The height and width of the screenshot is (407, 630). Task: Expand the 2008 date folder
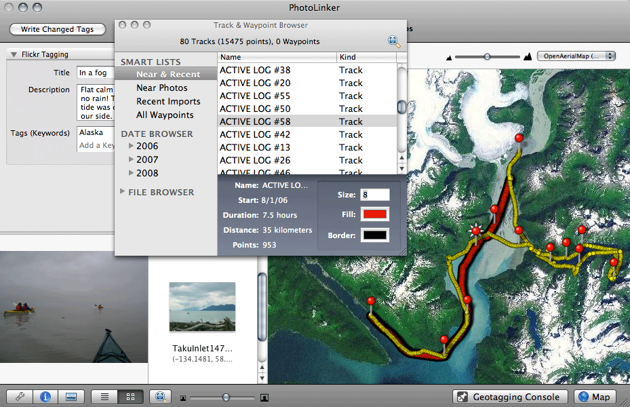coord(131,173)
